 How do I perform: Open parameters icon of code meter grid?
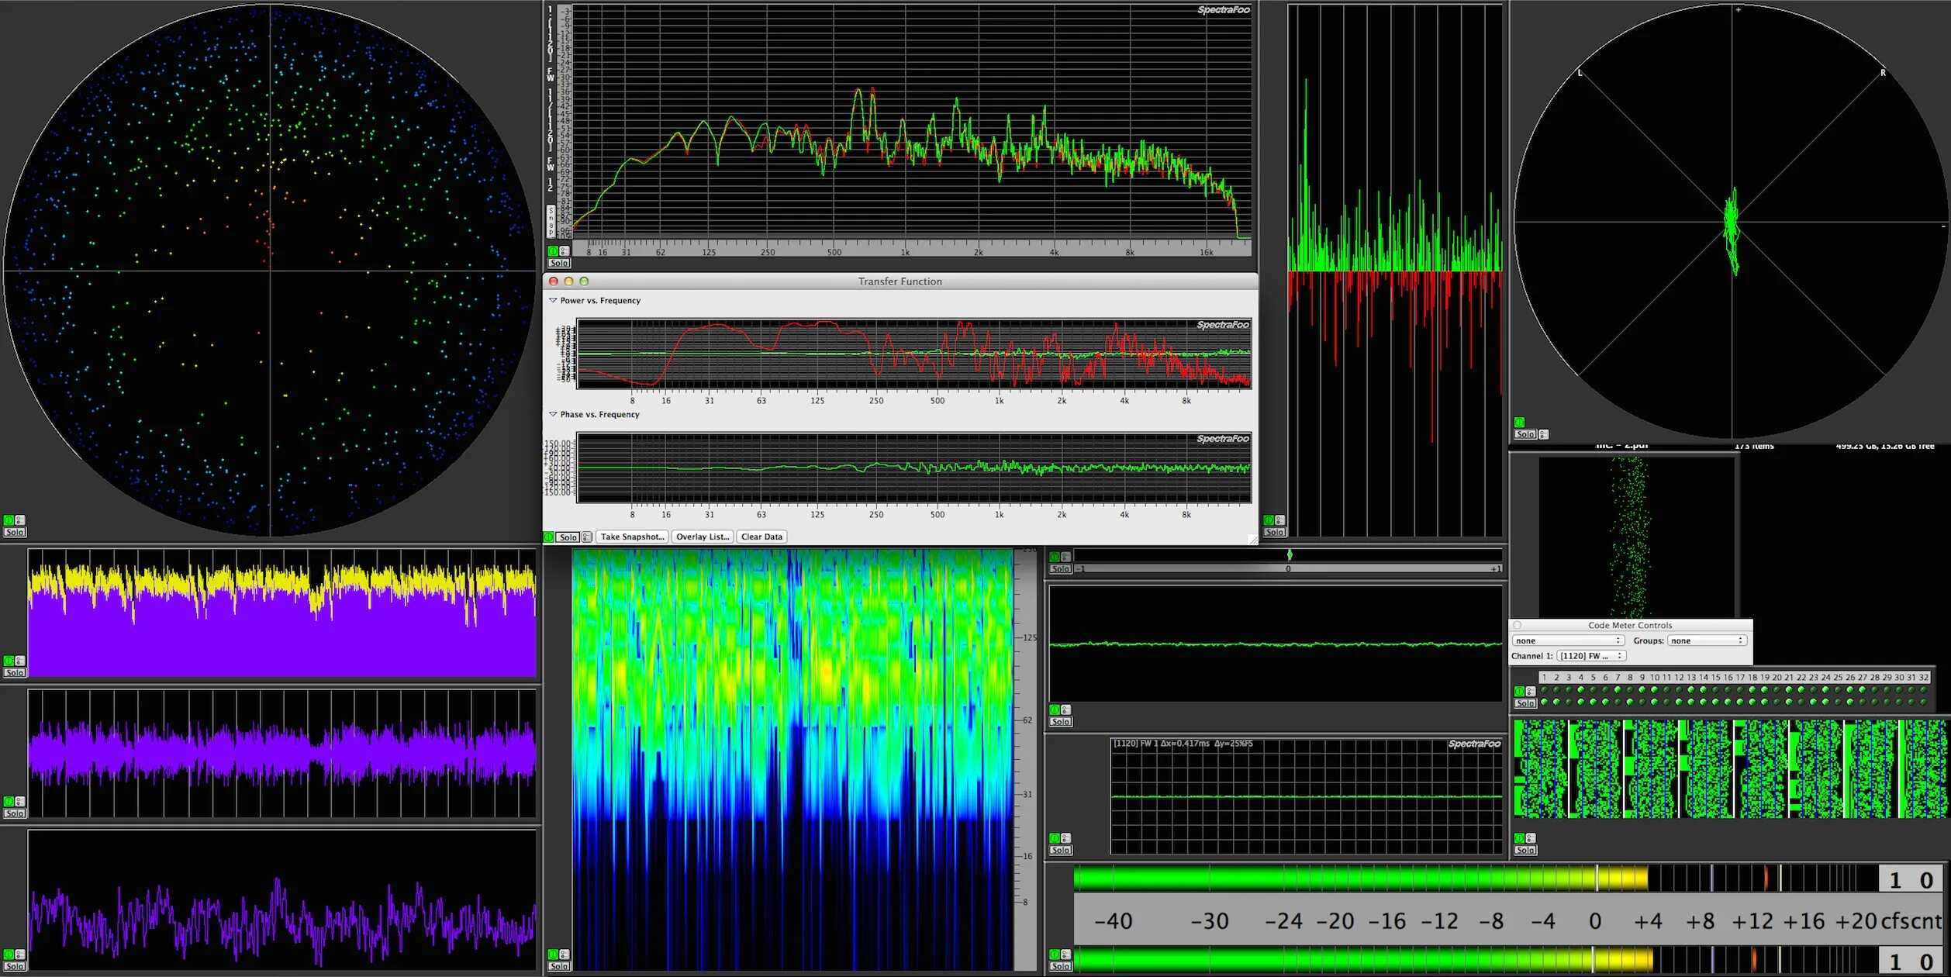(1531, 838)
